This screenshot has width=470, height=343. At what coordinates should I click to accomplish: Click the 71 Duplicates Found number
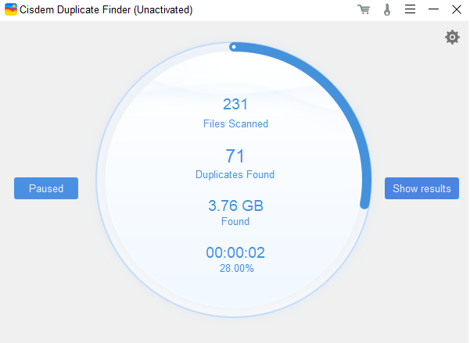coord(235,155)
